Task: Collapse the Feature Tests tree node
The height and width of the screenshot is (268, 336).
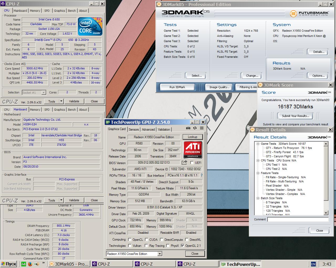Action: pyautogui.click(x=258, y=173)
